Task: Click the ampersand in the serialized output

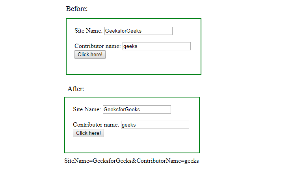Action: pos(134,161)
